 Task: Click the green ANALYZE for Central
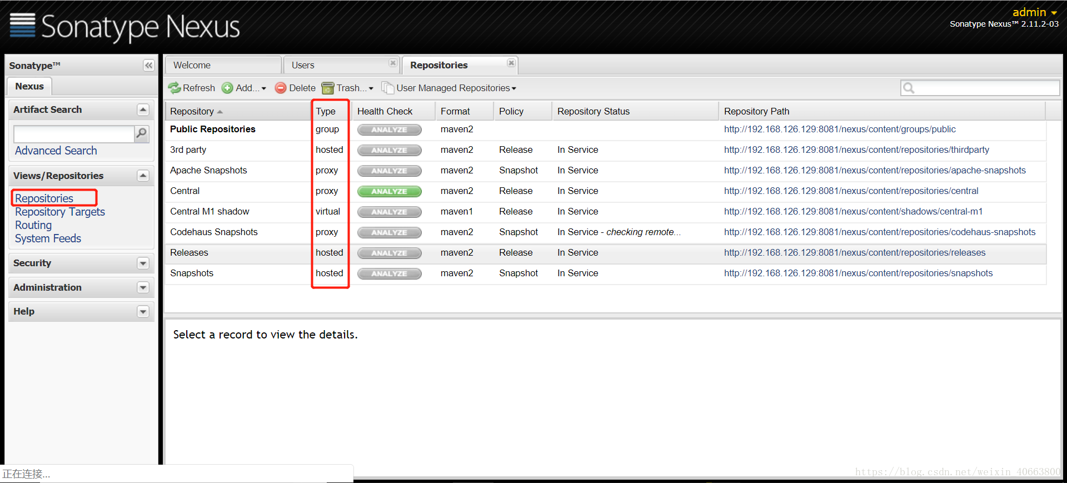pos(389,191)
